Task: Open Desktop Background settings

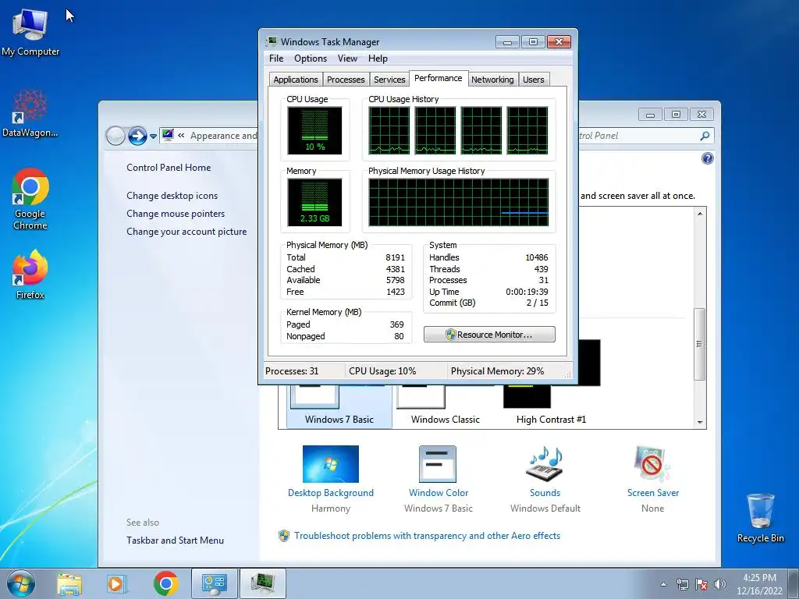Action: point(331,480)
